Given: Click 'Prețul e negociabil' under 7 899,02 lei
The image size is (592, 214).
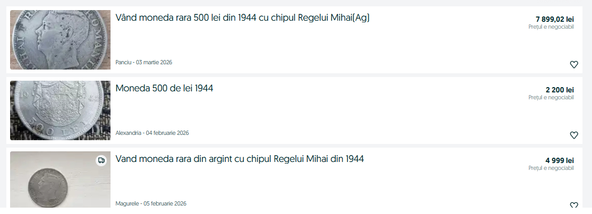Looking at the screenshot, I should 551,27.
